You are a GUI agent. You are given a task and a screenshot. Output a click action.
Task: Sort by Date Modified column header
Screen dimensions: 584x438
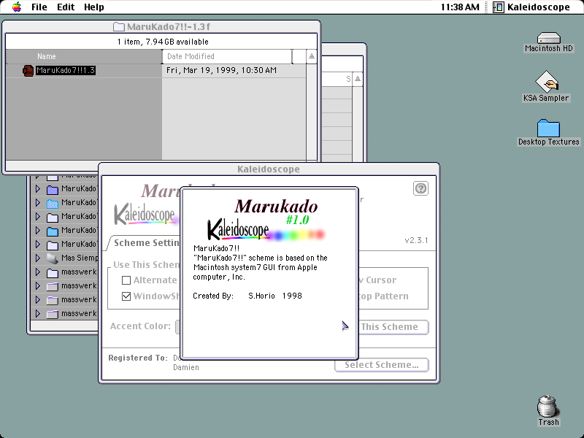[227, 57]
